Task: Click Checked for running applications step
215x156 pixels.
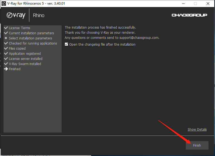Action: pyautogui.click(x=33, y=43)
